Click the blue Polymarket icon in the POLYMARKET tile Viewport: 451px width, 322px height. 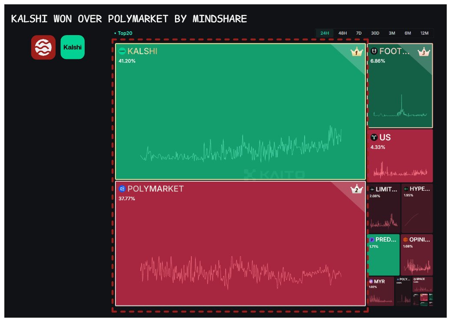click(x=122, y=189)
